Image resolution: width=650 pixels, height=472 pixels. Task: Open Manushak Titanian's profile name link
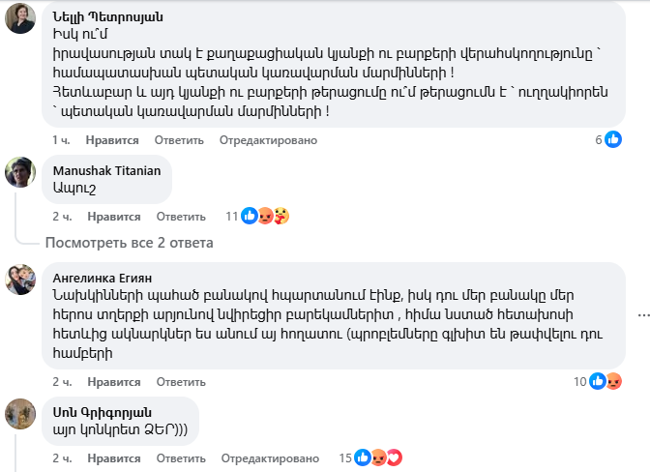click(x=107, y=170)
